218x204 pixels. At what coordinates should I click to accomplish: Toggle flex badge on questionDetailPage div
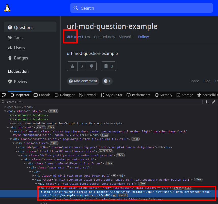109,163
